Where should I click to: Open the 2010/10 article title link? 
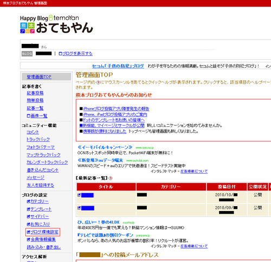coord(87,195)
